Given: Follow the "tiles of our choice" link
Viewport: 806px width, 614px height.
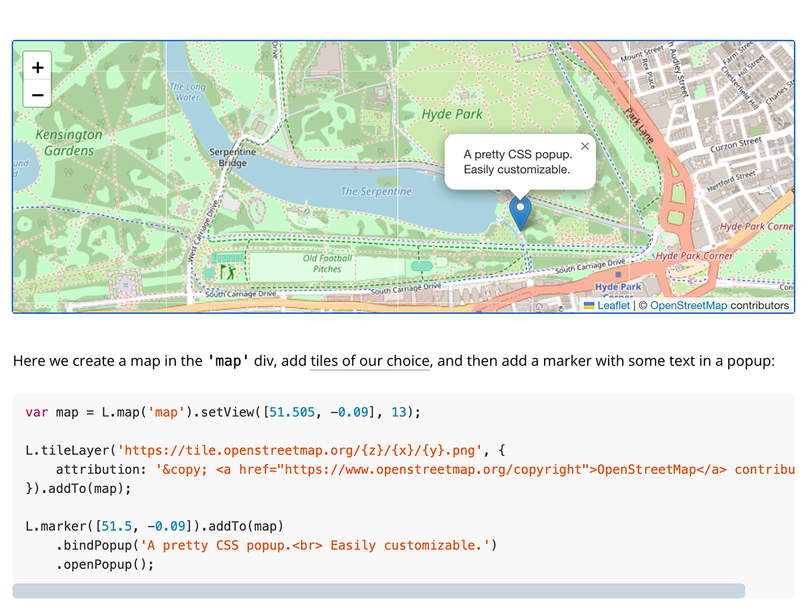Looking at the screenshot, I should click(369, 361).
